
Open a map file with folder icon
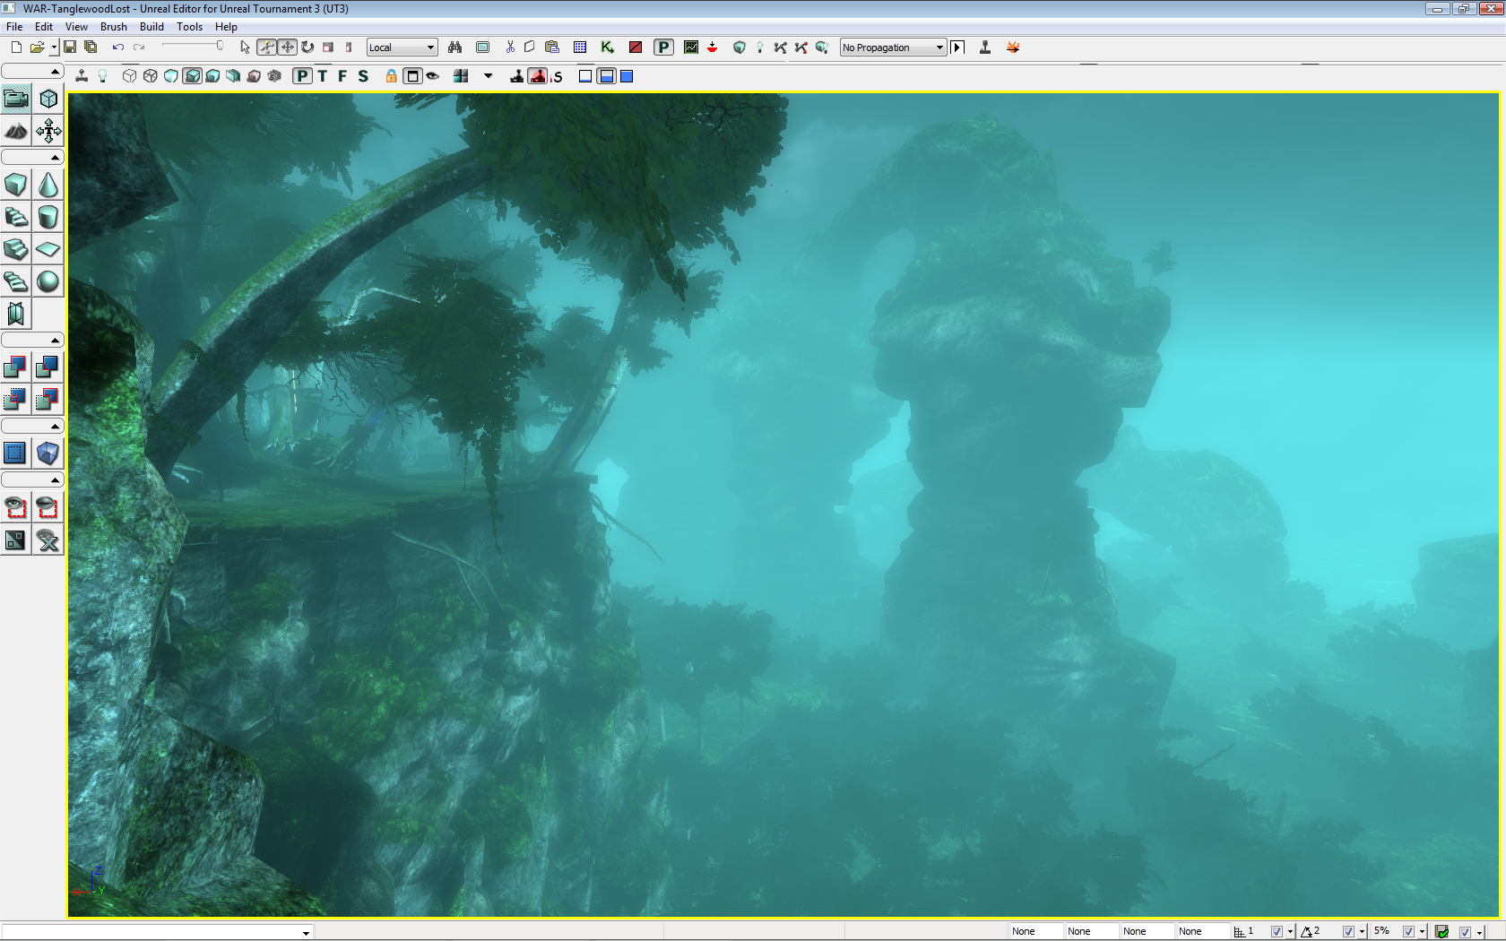click(x=37, y=47)
